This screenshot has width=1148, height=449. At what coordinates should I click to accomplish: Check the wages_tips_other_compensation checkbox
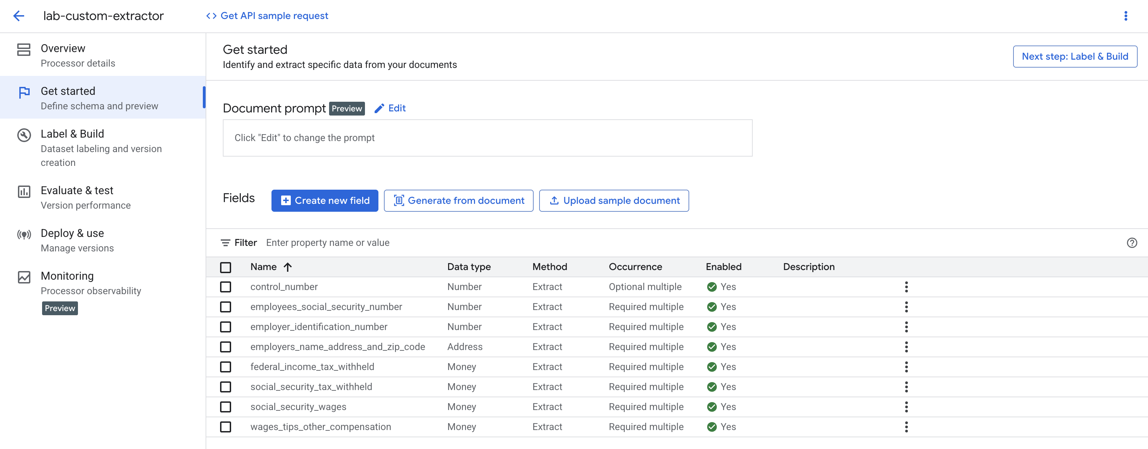(x=226, y=427)
